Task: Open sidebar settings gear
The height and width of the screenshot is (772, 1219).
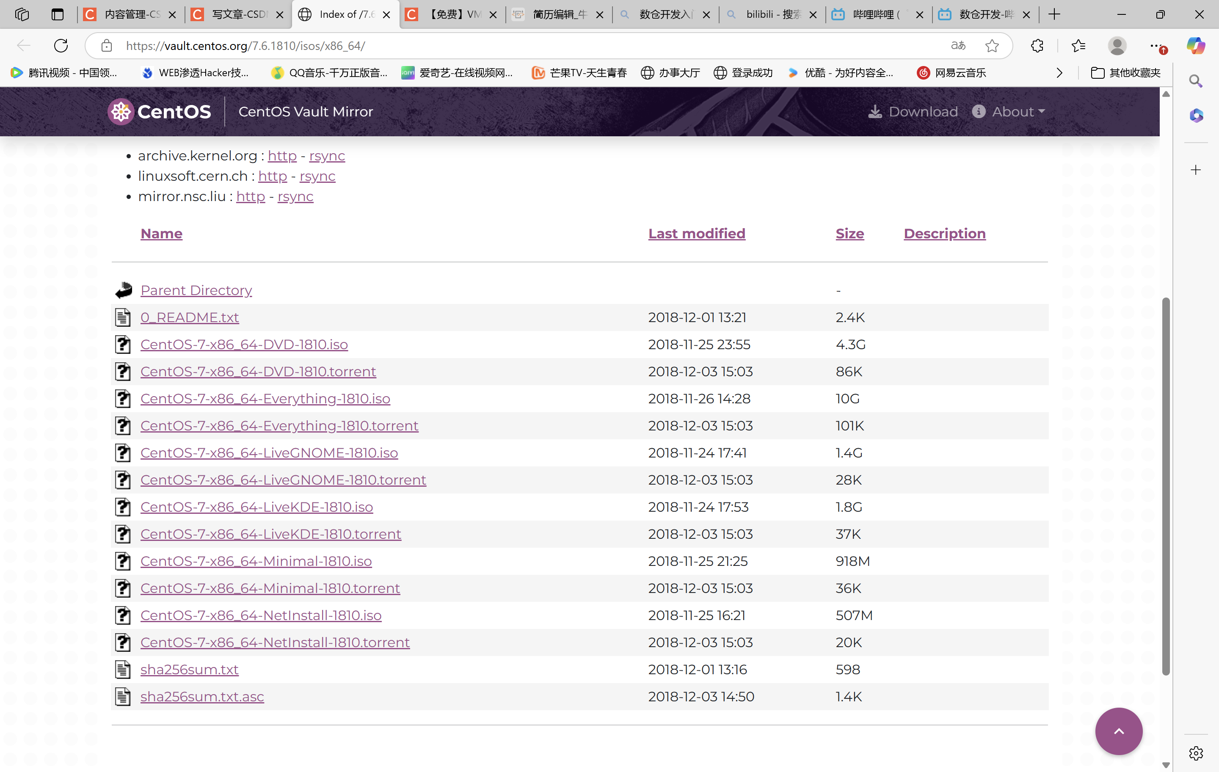Action: tap(1196, 753)
